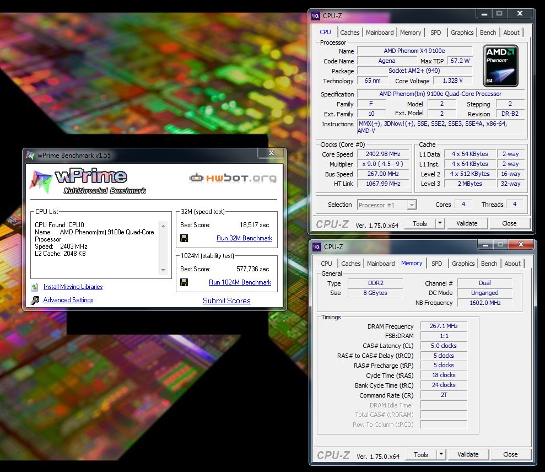Viewport: 545px width, 472px height.
Task: Minimize the upper CPU-Z window
Action: (484, 14)
